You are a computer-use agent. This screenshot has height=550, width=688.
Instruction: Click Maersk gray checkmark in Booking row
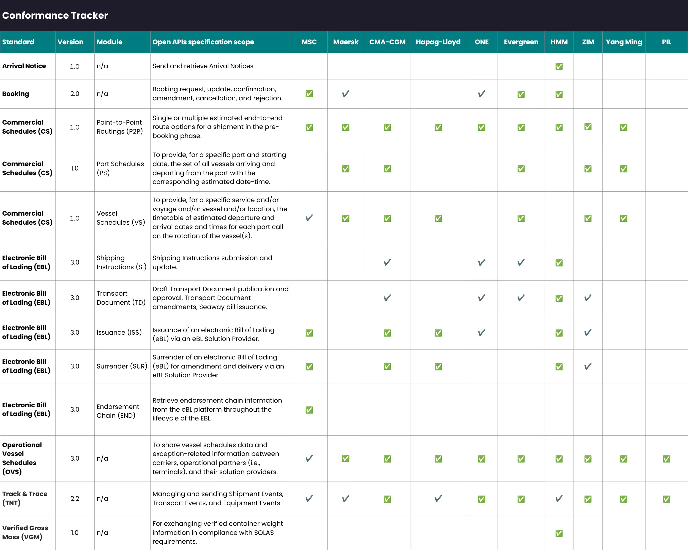coord(346,94)
